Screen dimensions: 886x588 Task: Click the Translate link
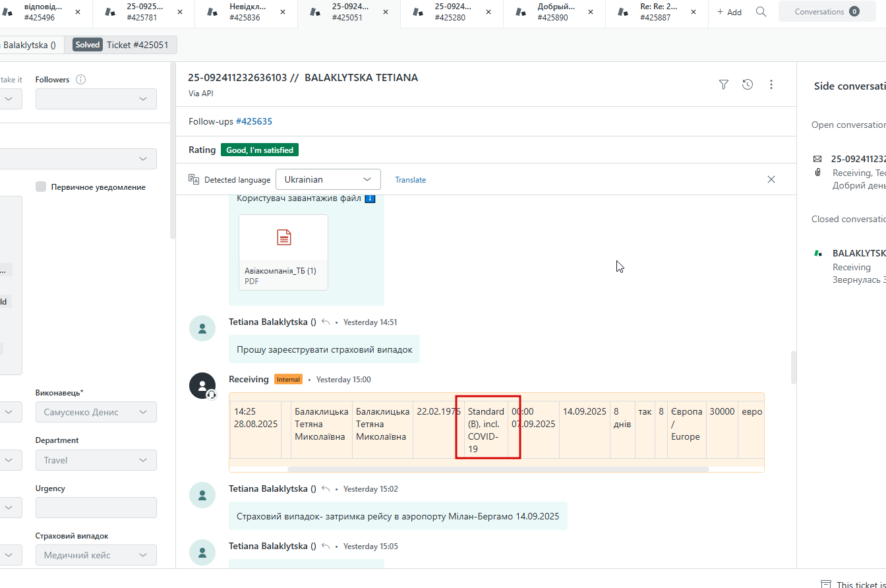click(x=410, y=179)
